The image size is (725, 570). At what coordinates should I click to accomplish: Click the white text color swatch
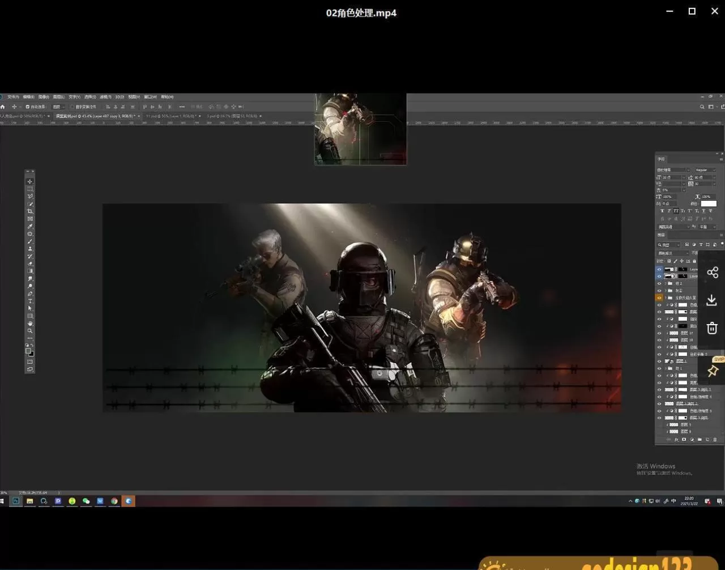coord(708,203)
